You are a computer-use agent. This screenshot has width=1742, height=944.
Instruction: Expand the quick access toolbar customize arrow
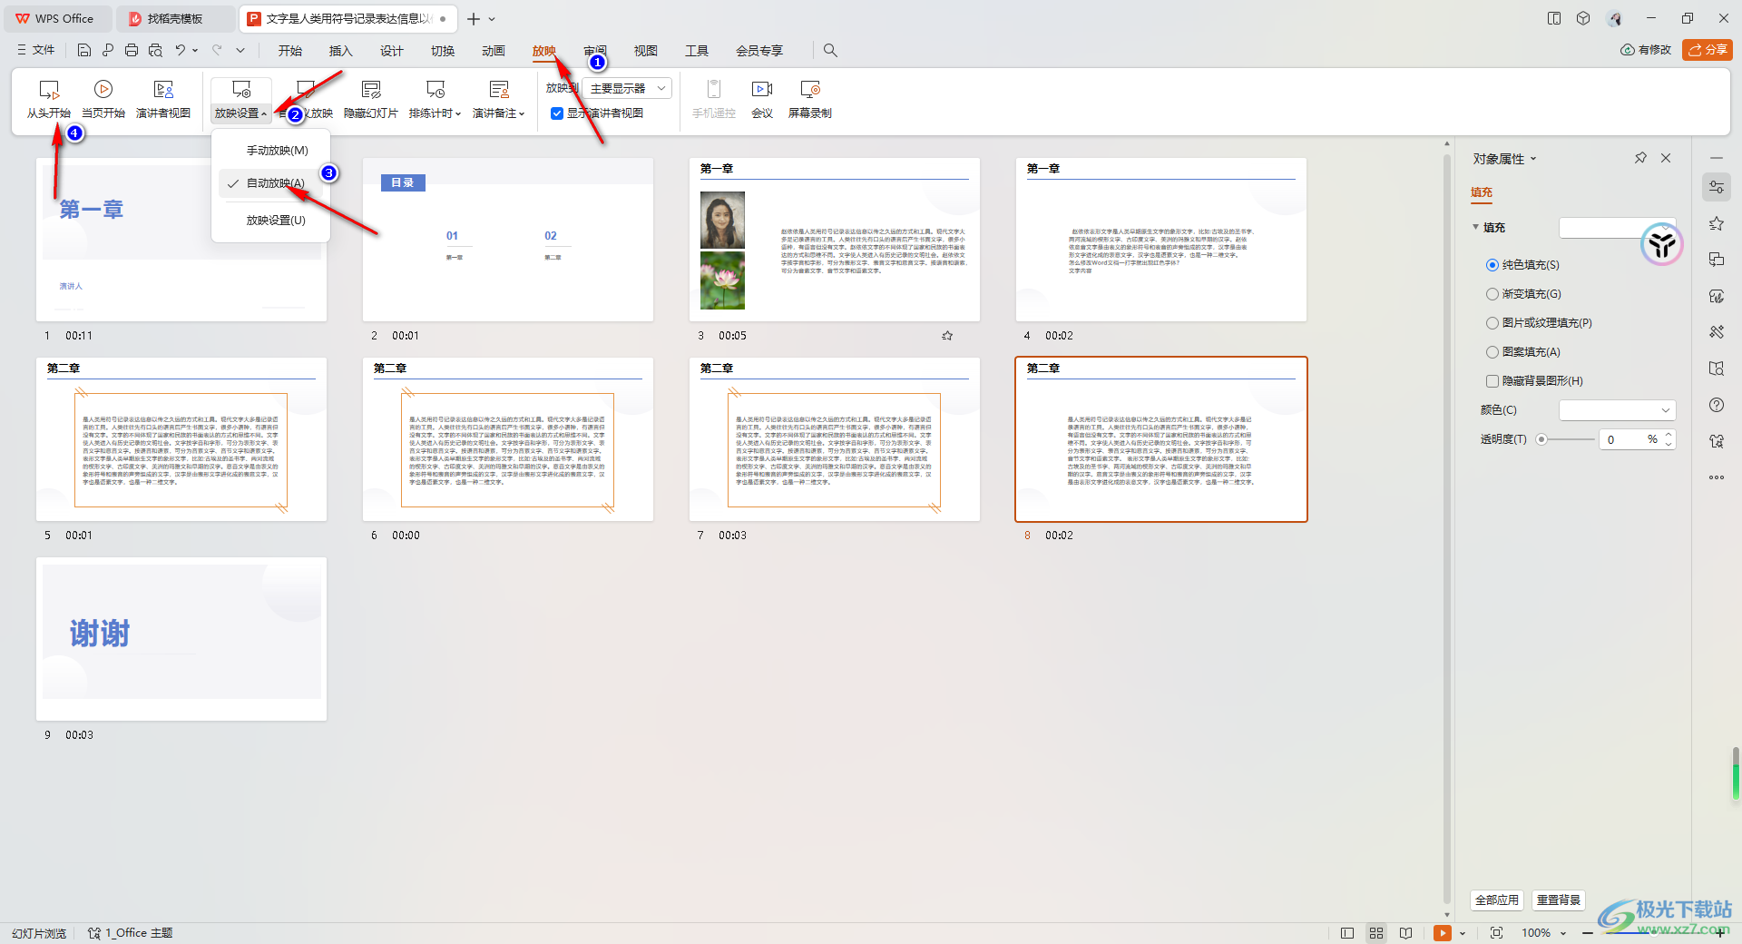point(240,50)
